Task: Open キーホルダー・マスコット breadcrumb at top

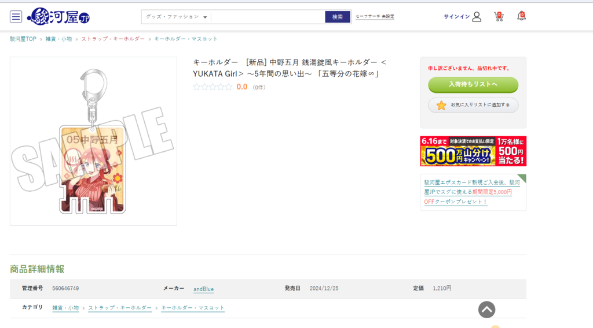Action: tap(186, 39)
